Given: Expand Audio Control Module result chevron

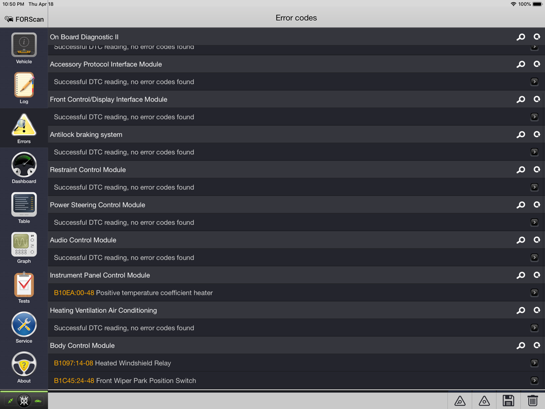Looking at the screenshot, I should coord(534,257).
